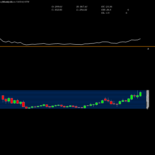This screenshot has height=155, width=155.
Task: Select the close value C: 352.05
Action: pos(57,10)
